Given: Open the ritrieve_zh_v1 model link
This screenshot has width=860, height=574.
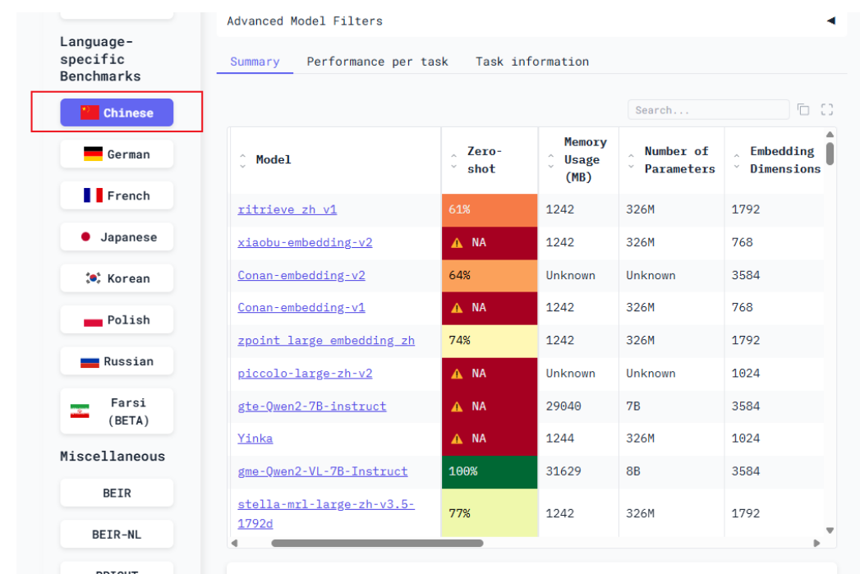Looking at the screenshot, I should 287,209.
